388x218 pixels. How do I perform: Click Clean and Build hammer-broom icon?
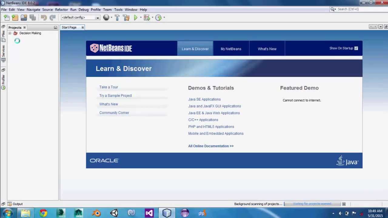[126, 18]
